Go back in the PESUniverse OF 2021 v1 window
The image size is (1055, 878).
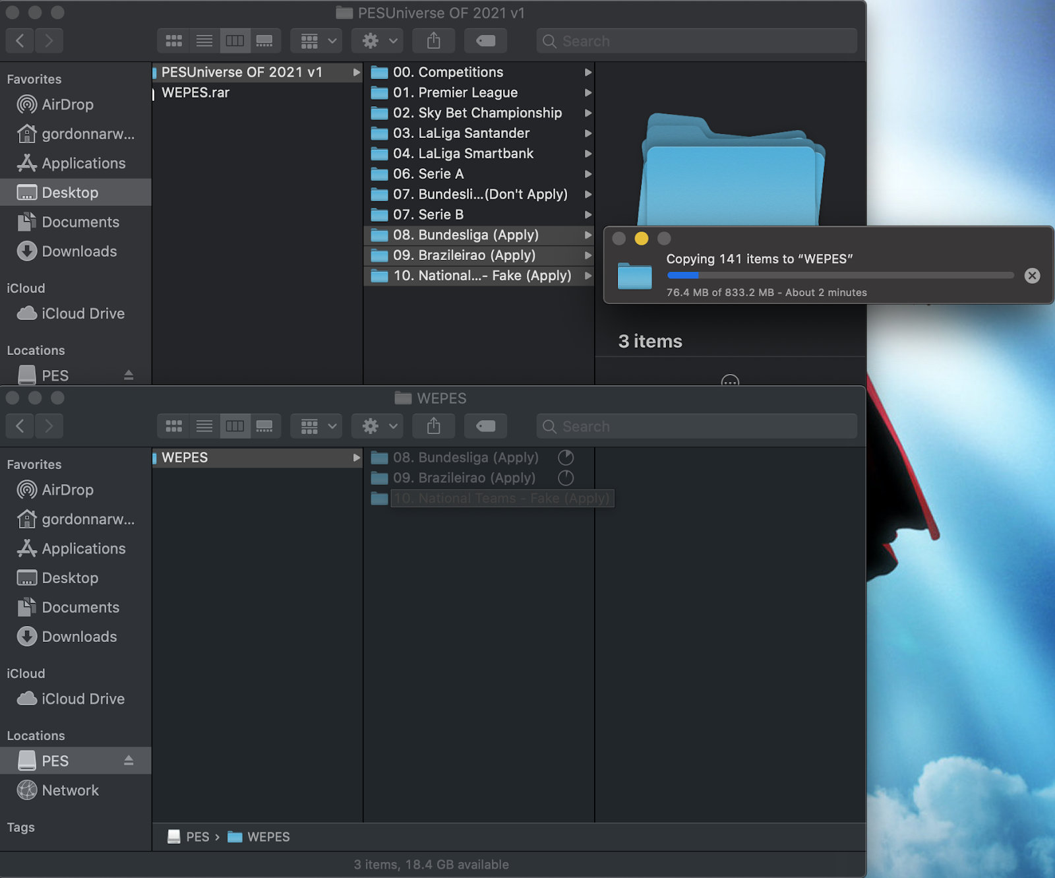tap(20, 41)
